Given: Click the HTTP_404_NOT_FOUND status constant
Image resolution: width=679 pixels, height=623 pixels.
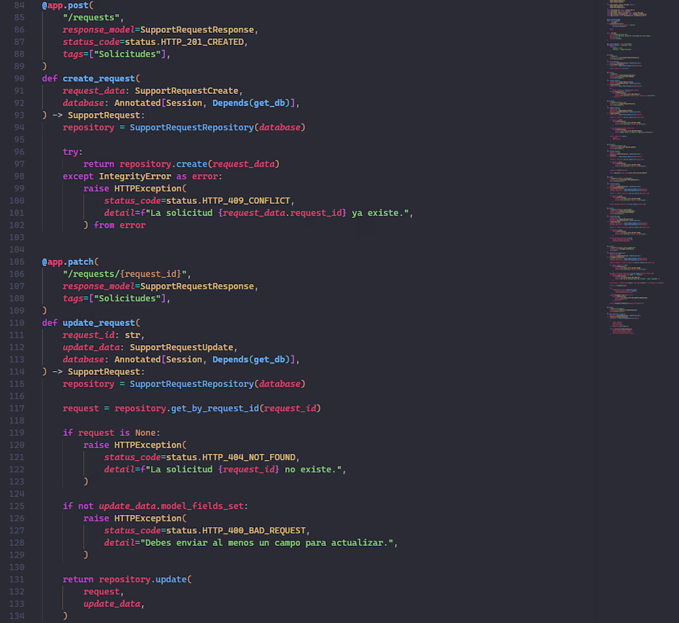Looking at the screenshot, I should 249,457.
